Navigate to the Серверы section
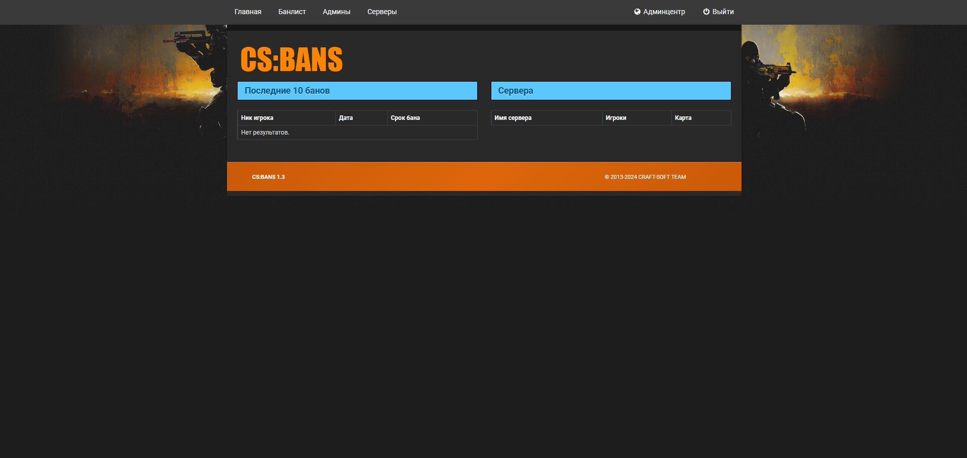 [382, 12]
